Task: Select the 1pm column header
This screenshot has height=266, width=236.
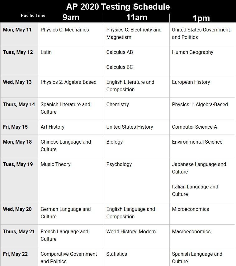Action: 201,18
